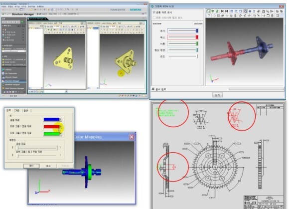Image resolution: width=289 pixels, height=209 pixels.
Task: Select the vertical double-arrow zoom tool
Action: coord(254,11)
